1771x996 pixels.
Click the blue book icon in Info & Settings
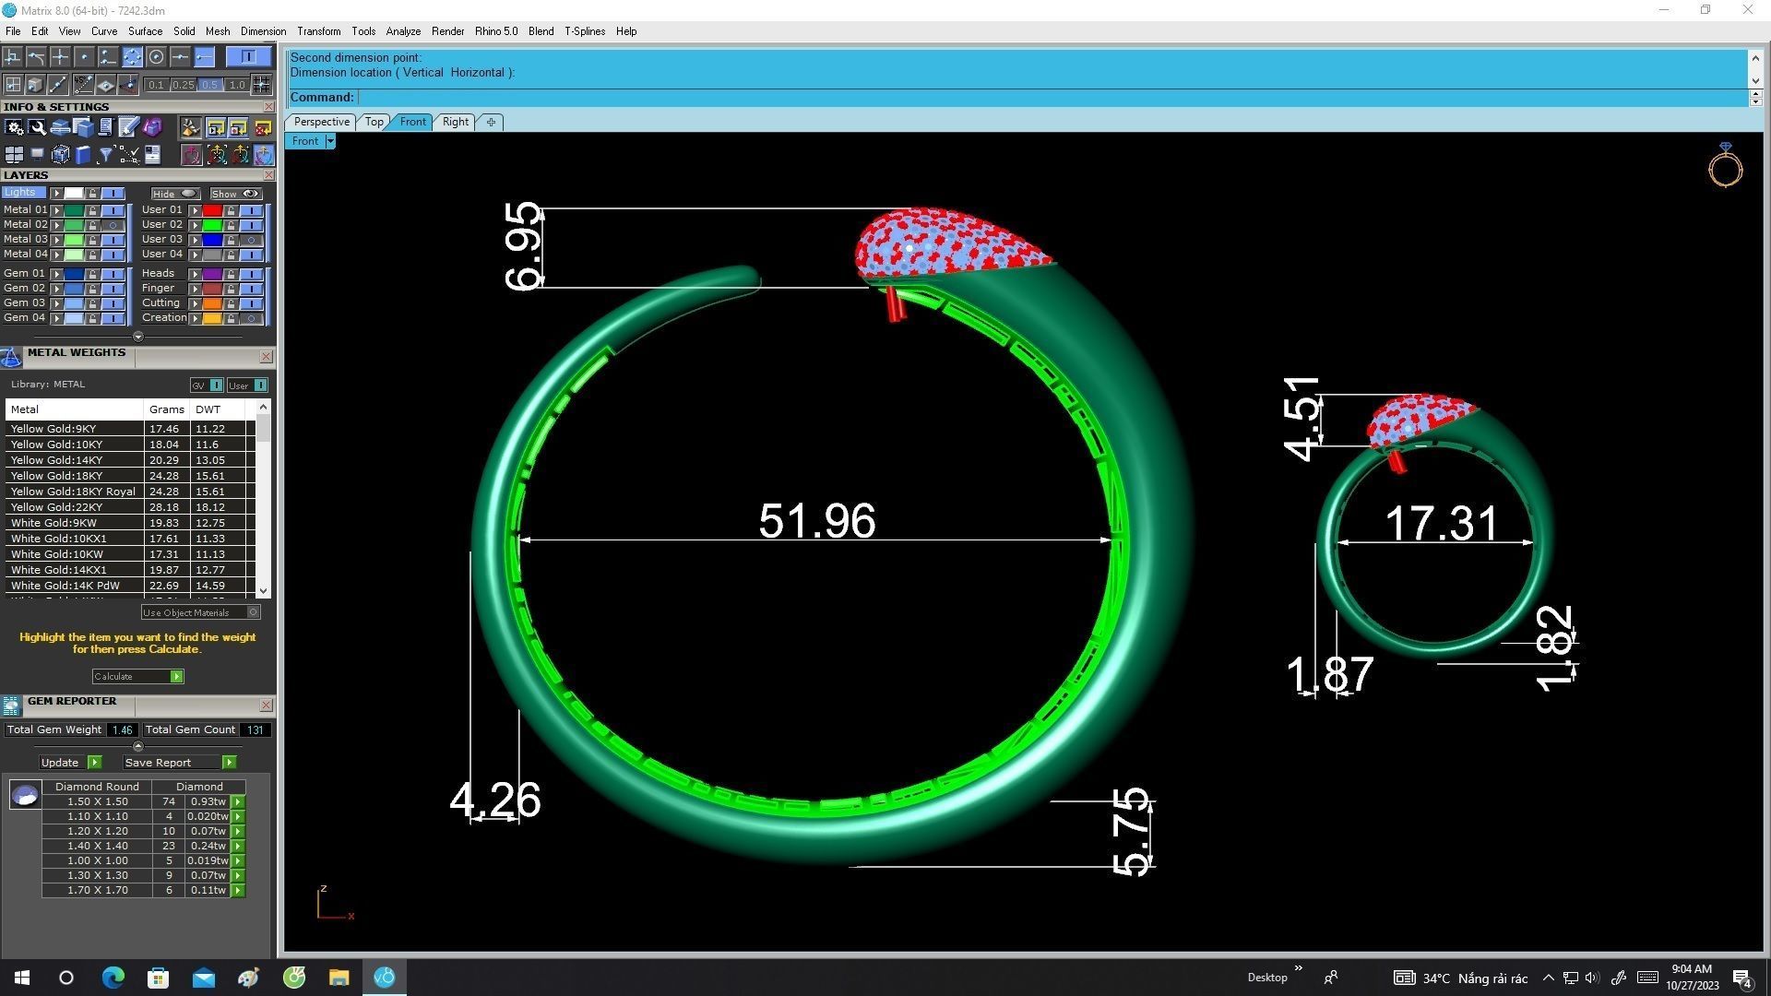[83, 155]
